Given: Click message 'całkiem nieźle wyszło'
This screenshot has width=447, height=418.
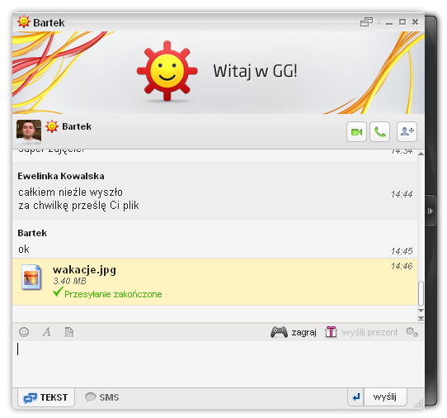Looking at the screenshot, I should 70,192.
